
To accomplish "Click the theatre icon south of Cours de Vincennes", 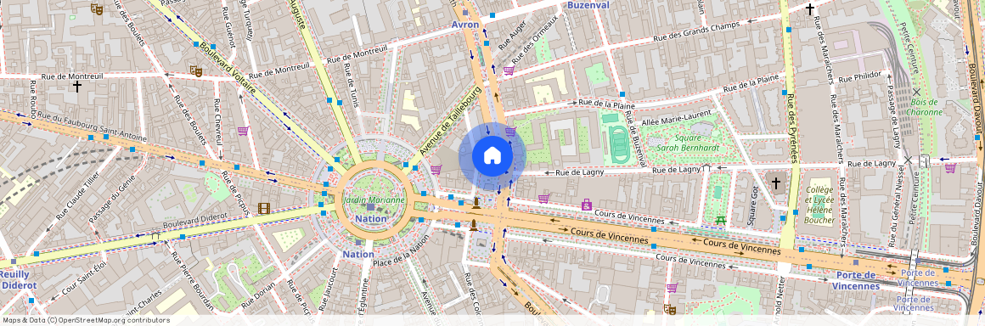I will pos(670,309).
